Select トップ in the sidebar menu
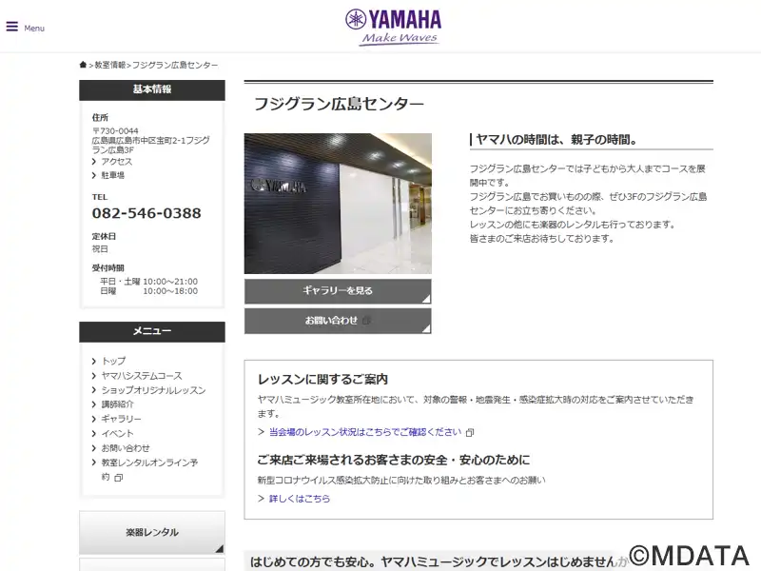 (113, 361)
